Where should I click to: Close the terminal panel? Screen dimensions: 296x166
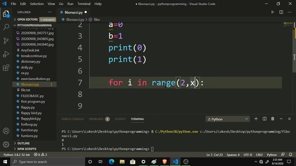point(290,119)
